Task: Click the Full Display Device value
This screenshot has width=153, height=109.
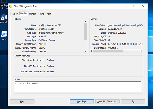Action: [47, 40]
